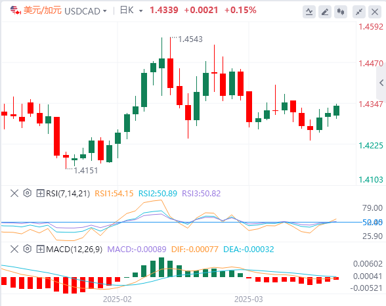
Task: Select the RSI1:54.15 value
Action: pos(114,194)
